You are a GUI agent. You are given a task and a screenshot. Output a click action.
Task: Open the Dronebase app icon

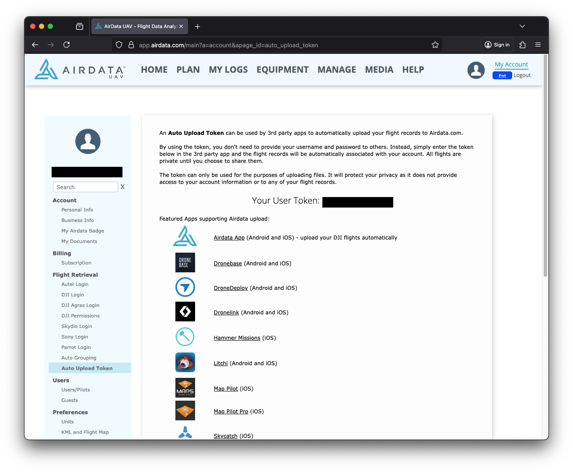pyautogui.click(x=185, y=263)
